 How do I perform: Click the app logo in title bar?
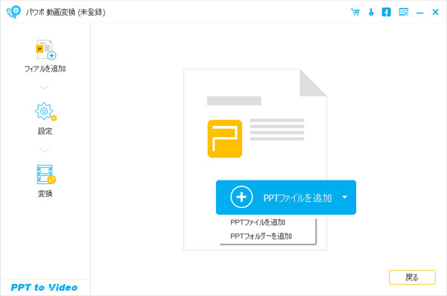point(13,12)
